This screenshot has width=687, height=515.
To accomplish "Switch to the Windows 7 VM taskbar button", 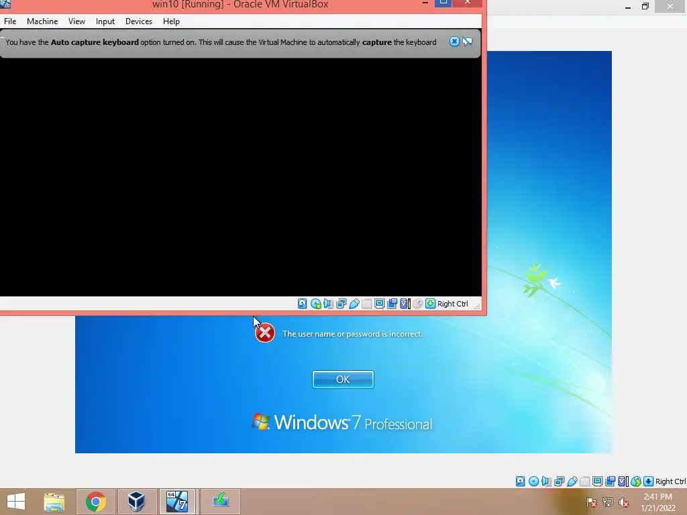I will pos(177,502).
